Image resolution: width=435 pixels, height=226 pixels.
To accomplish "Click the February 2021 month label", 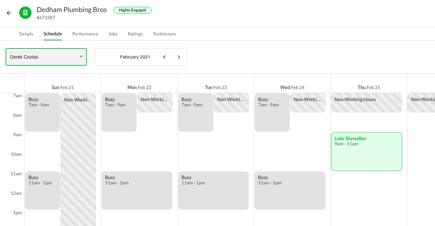I will point(135,57).
